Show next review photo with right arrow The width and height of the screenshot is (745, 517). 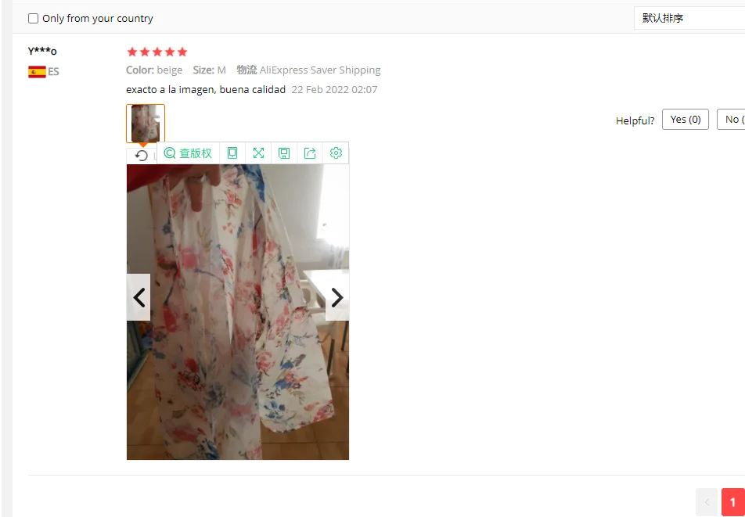coord(337,297)
